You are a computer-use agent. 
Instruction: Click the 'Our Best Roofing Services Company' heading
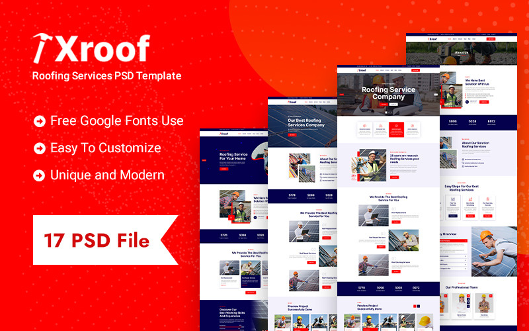pyautogui.click(x=306, y=122)
